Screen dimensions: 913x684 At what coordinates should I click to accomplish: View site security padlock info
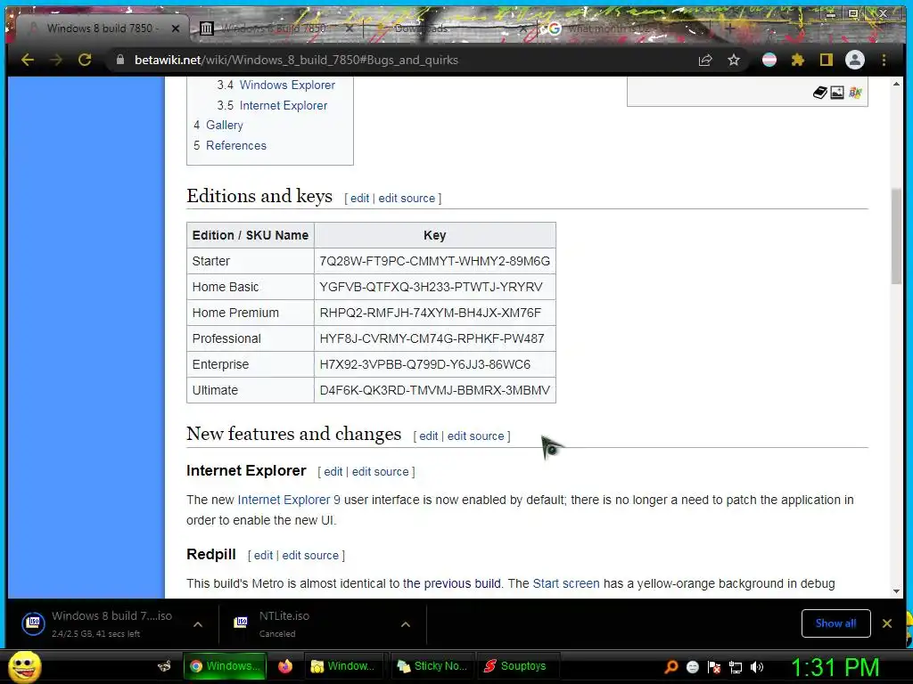click(120, 60)
